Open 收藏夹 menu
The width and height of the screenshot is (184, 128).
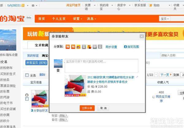(x=176, y=7)
